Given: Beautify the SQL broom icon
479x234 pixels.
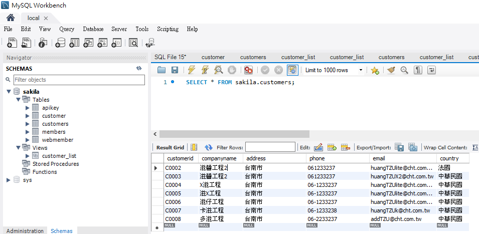Looking at the screenshot, I should pos(391,70).
